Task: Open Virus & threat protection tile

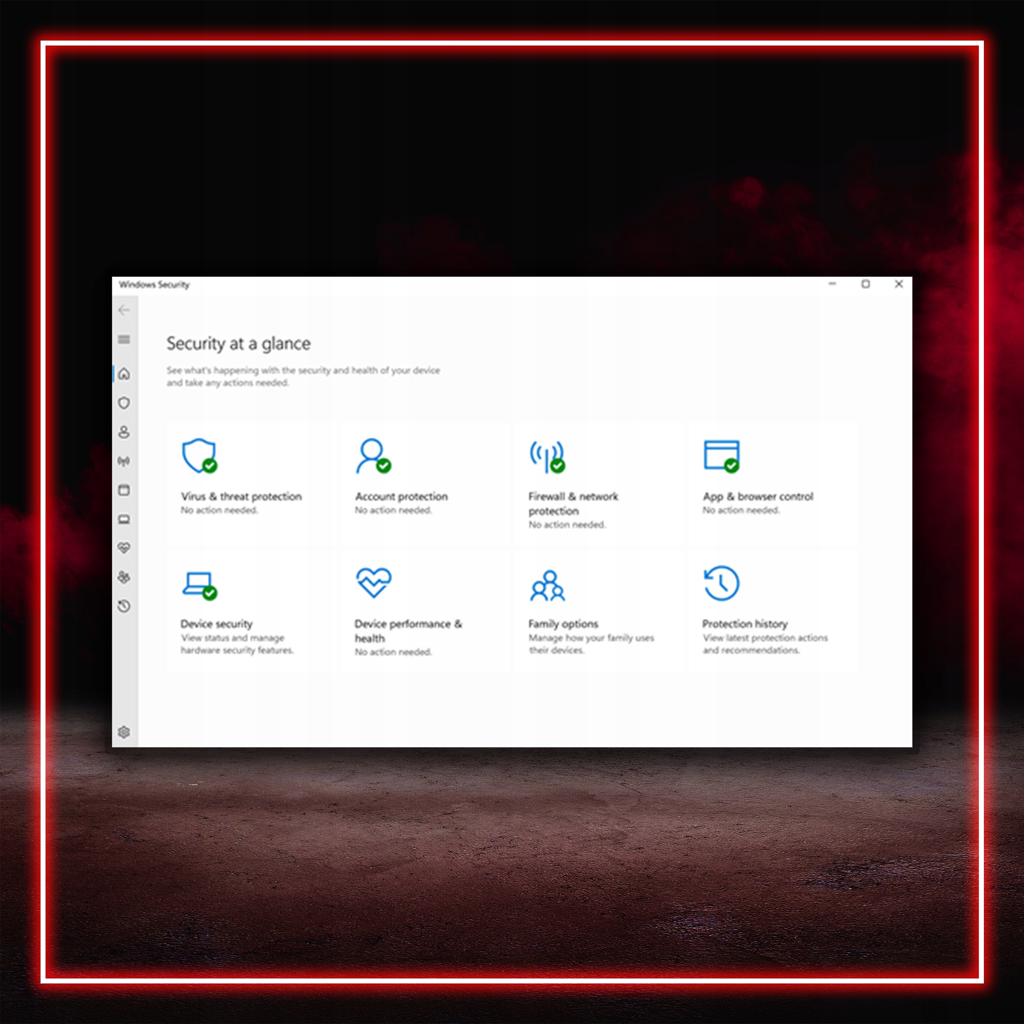Action: (x=241, y=496)
